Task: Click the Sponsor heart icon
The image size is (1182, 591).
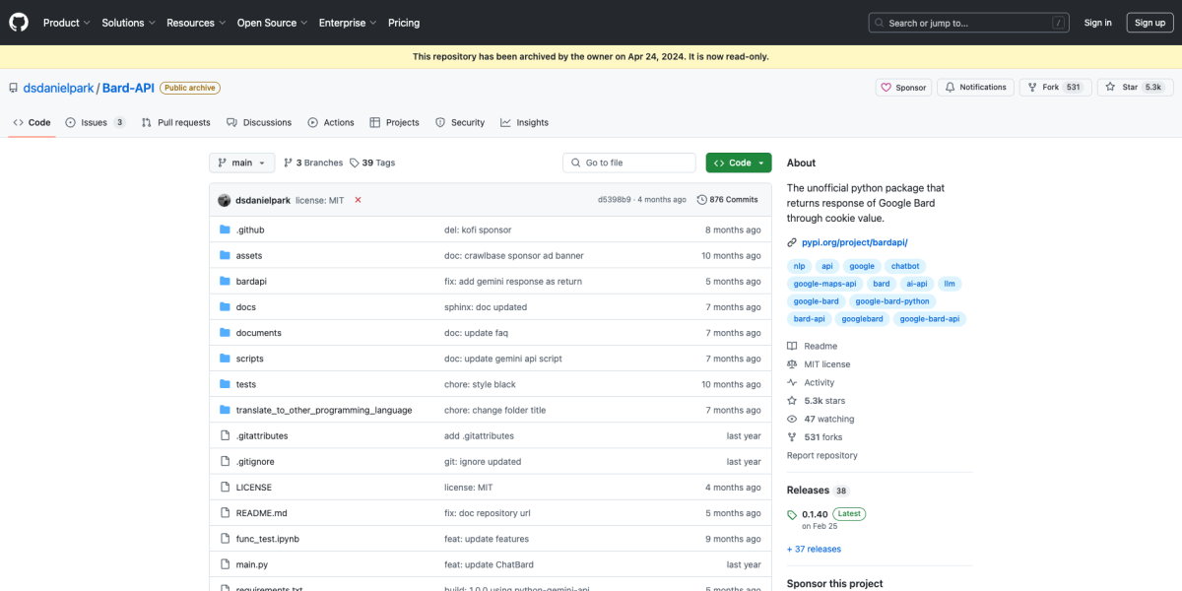Action: 887,87
